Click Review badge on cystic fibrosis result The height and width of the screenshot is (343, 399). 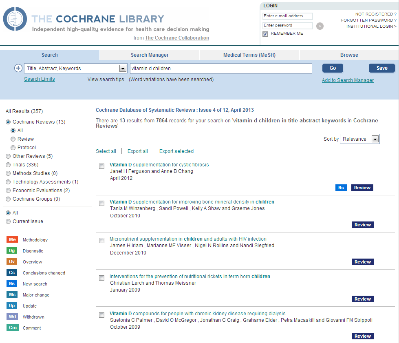pos(362,188)
